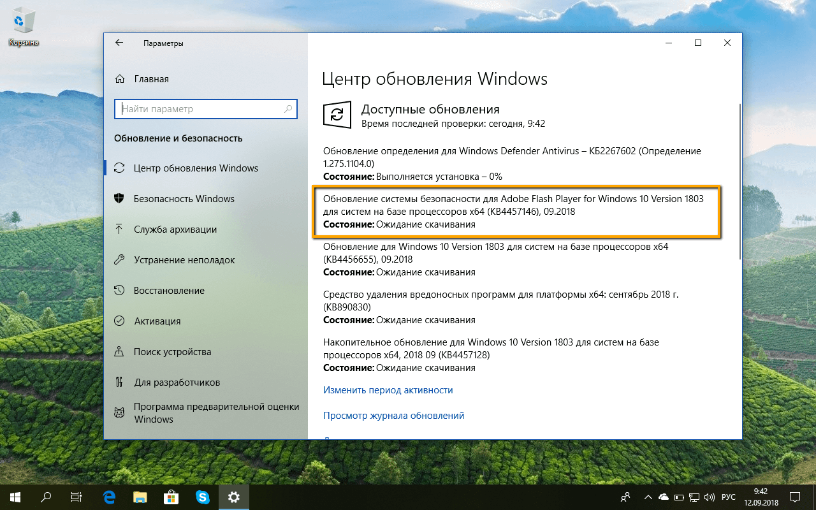Click the Параметры window title
Image resolution: width=816 pixels, height=510 pixels.
163,43
